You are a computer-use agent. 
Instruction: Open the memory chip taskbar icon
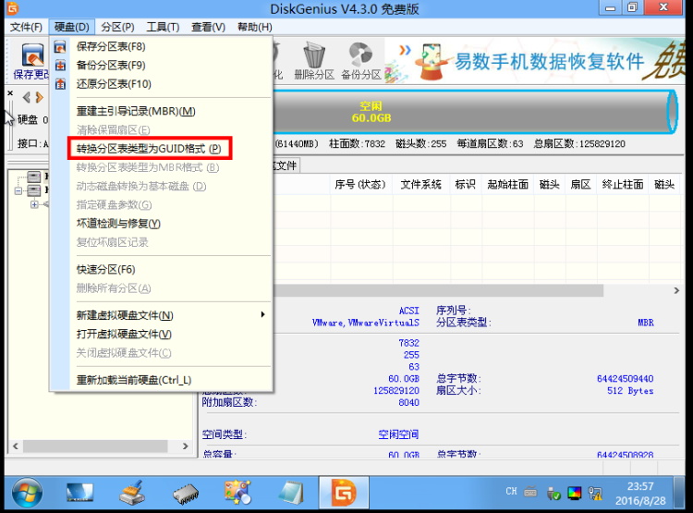[x=185, y=495]
